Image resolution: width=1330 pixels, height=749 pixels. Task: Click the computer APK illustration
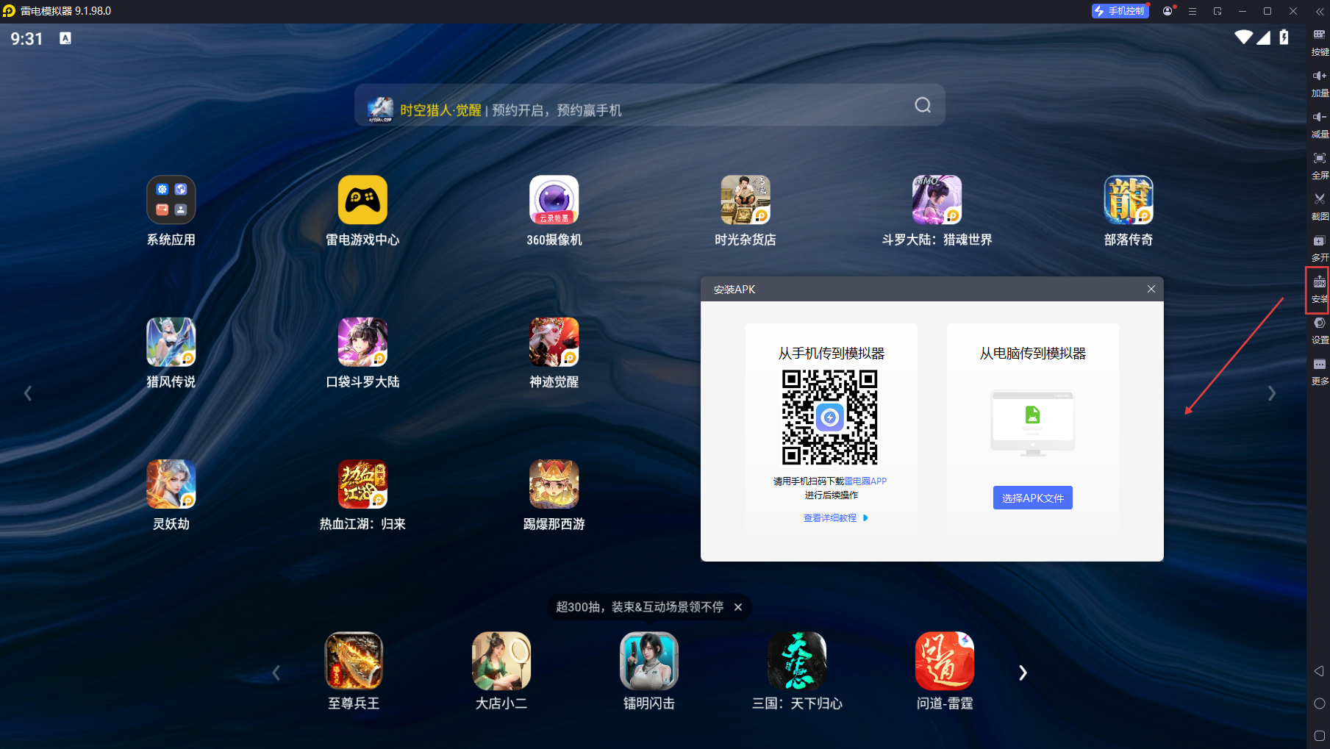[1032, 423]
